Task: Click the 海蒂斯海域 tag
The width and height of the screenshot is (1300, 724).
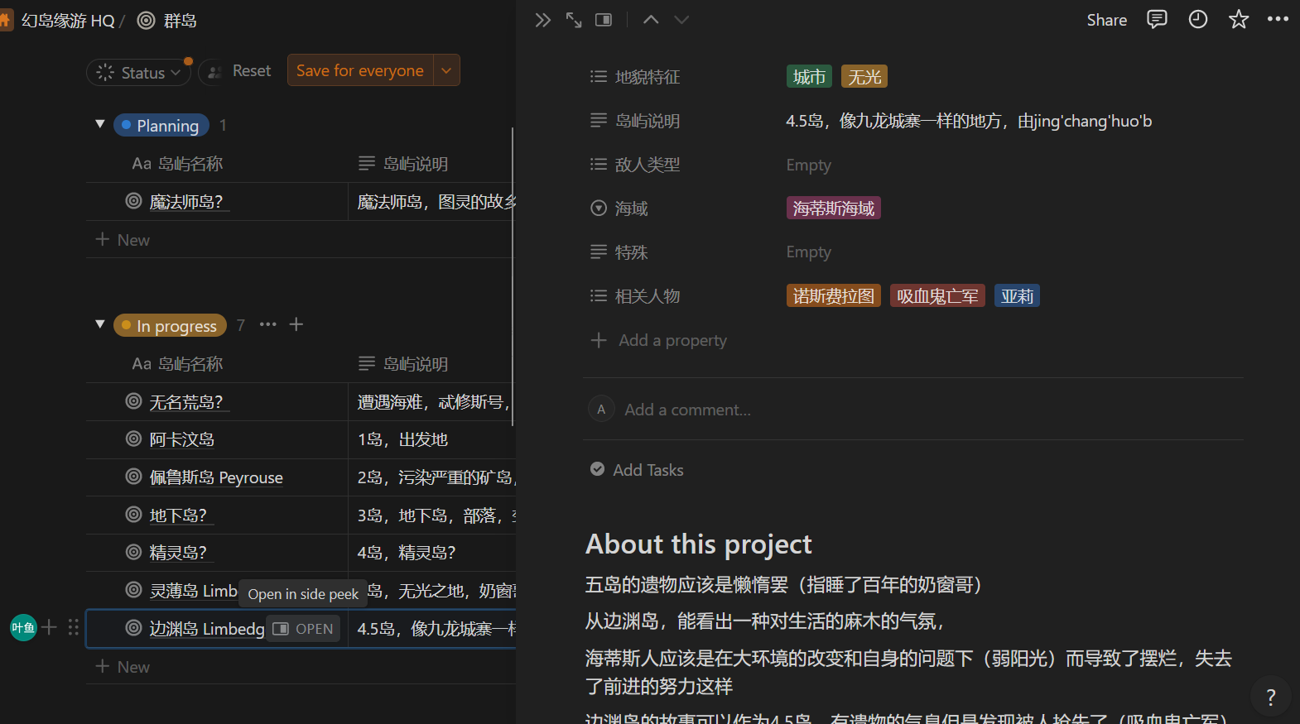Action: point(833,209)
